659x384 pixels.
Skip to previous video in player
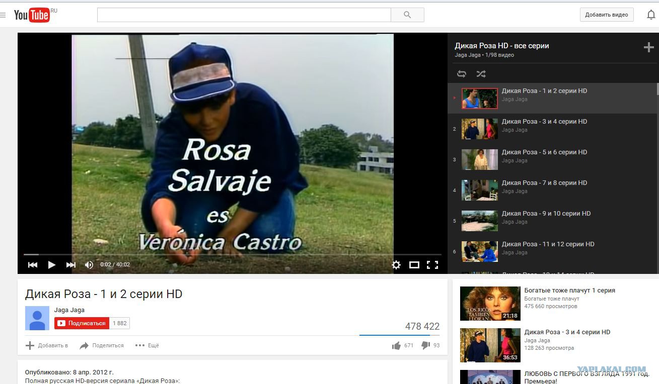33,265
